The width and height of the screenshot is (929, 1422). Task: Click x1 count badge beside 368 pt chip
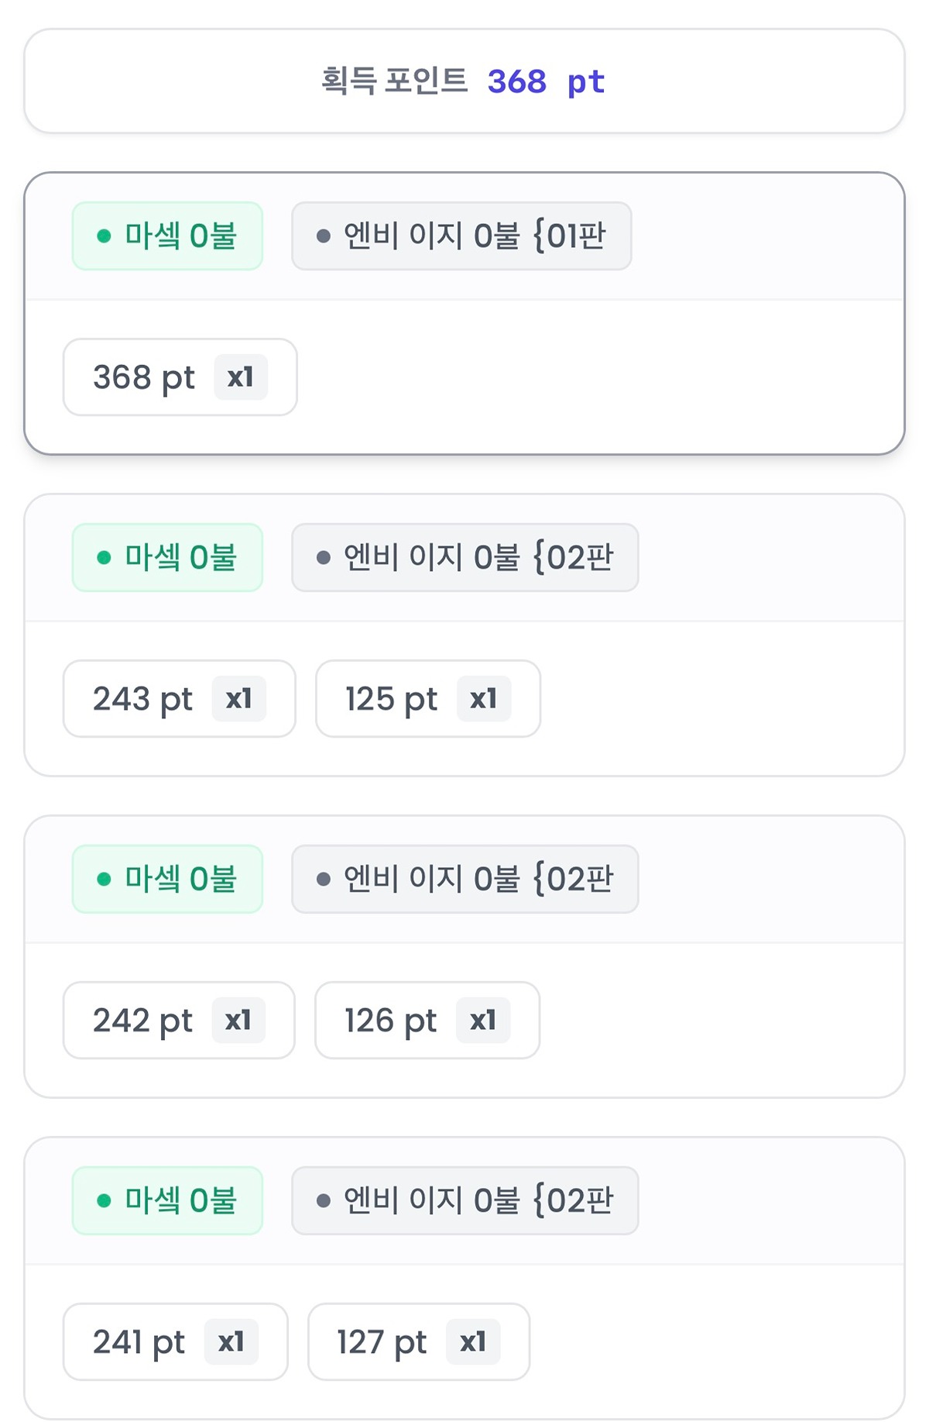pos(241,377)
